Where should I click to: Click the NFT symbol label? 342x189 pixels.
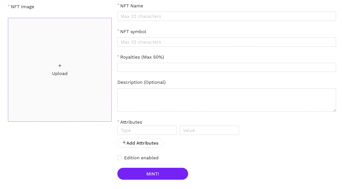click(133, 32)
